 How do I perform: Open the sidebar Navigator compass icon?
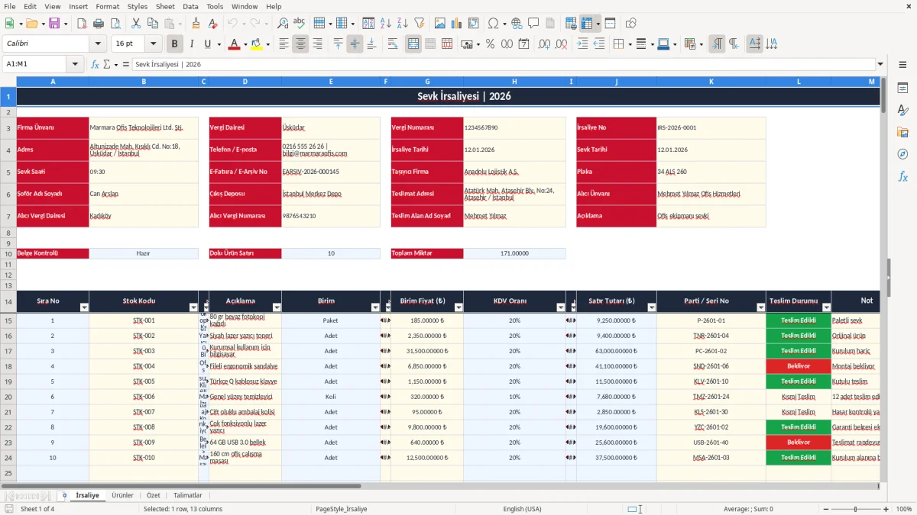click(x=902, y=154)
